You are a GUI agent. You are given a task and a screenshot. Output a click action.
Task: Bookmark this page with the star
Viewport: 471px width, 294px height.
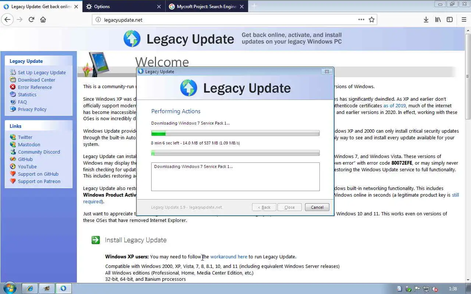click(372, 20)
